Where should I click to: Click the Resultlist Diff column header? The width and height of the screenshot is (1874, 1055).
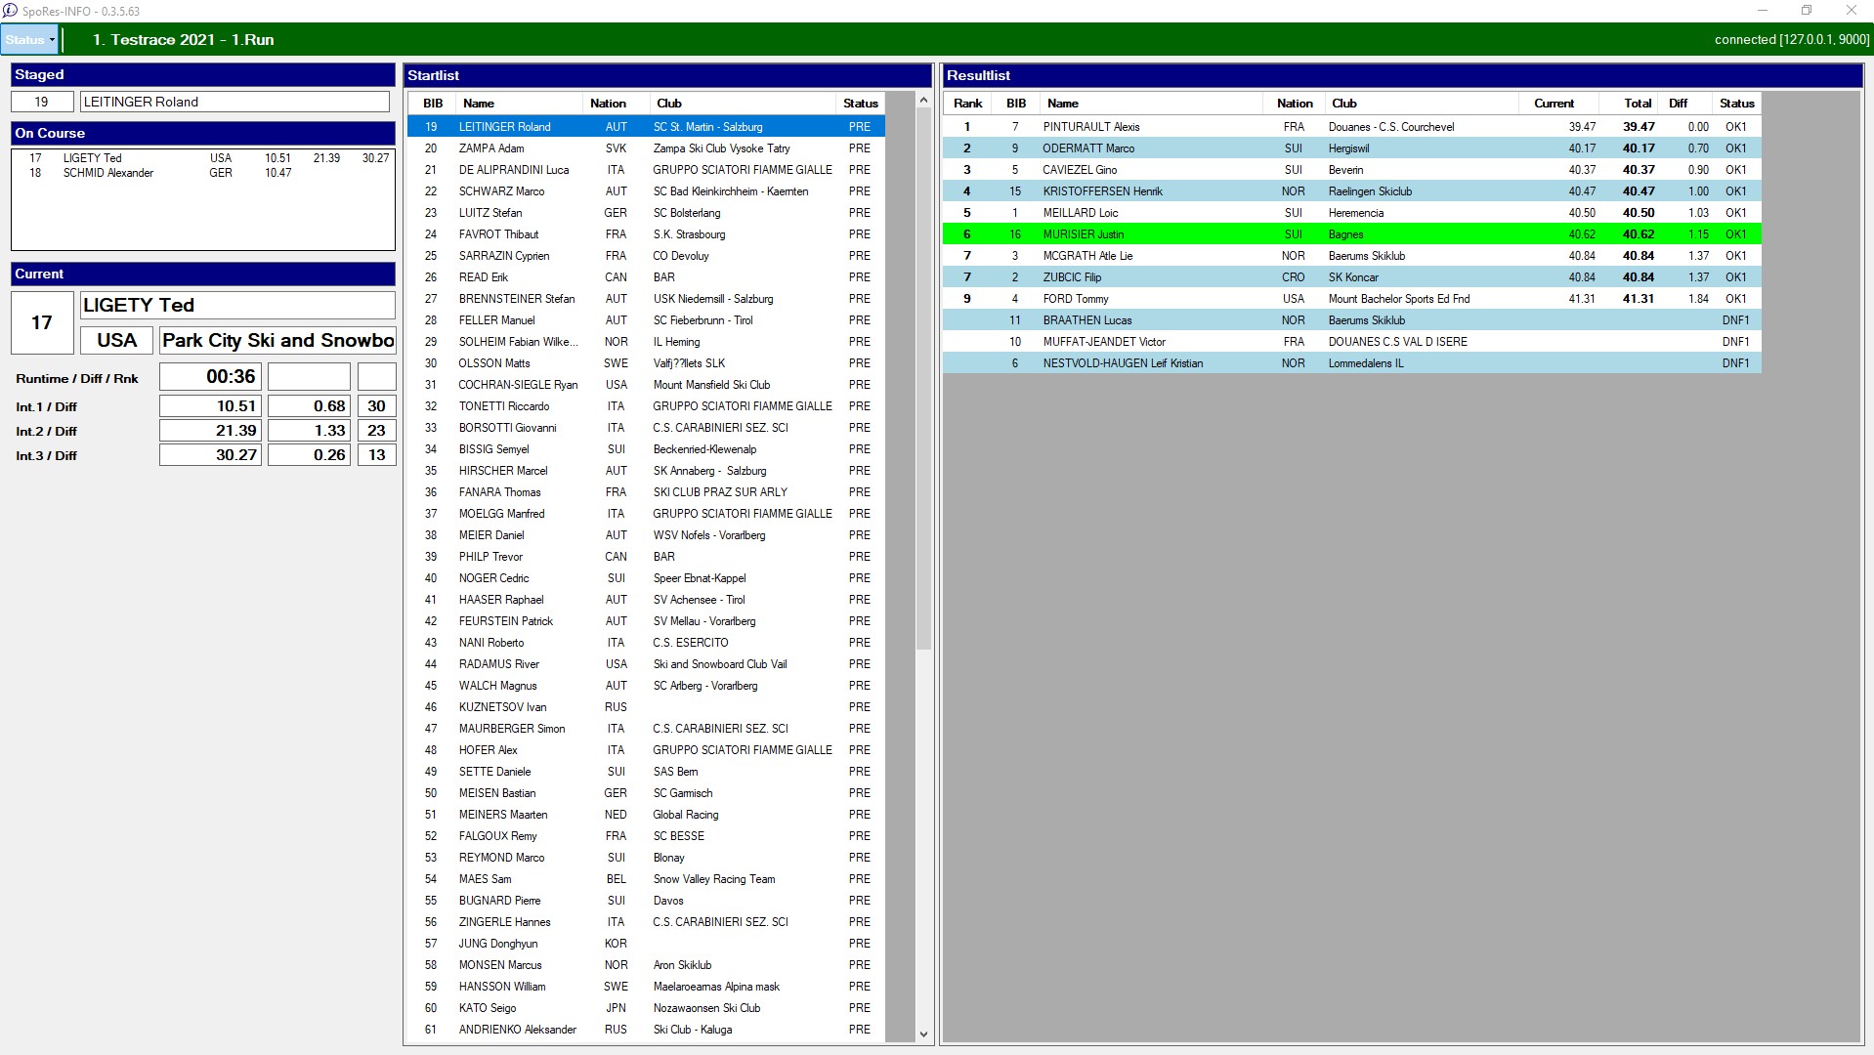1685,104
